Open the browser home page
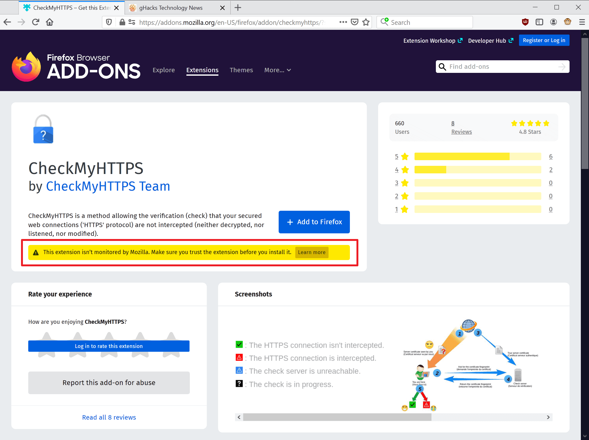Viewport: 589px width, 440px height. coord(50,22)
